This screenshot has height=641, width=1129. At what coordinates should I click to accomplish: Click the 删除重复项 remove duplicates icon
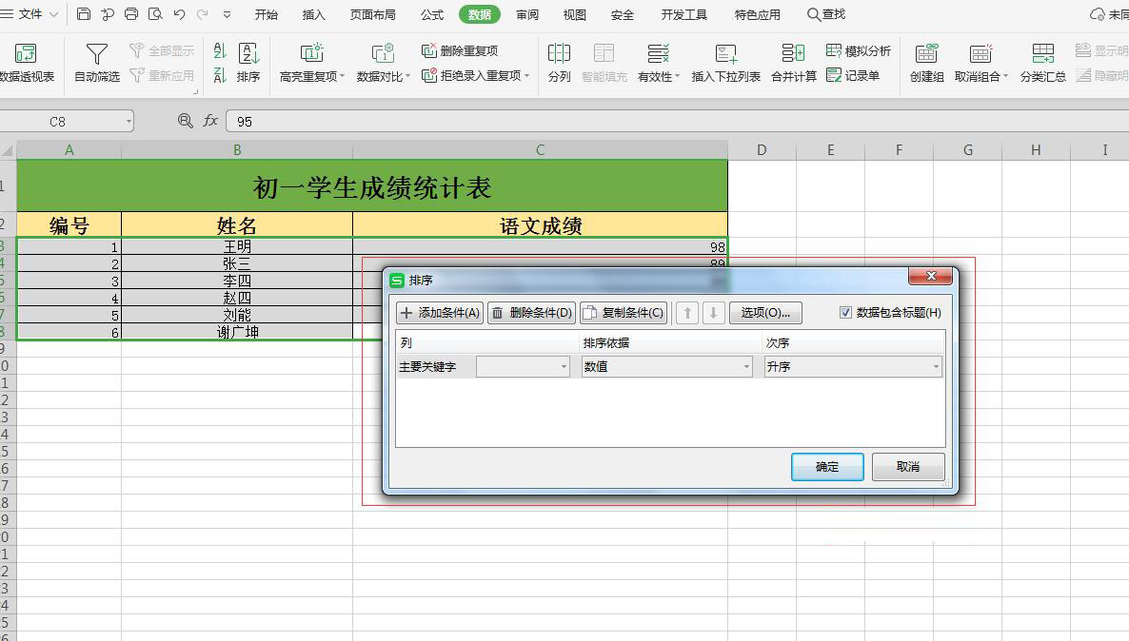[430, 50]
